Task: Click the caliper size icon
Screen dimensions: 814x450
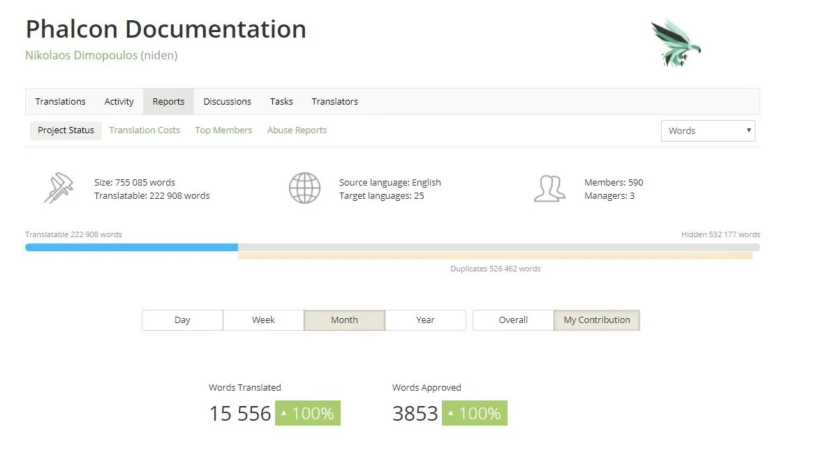Action: tap(59, 188)
